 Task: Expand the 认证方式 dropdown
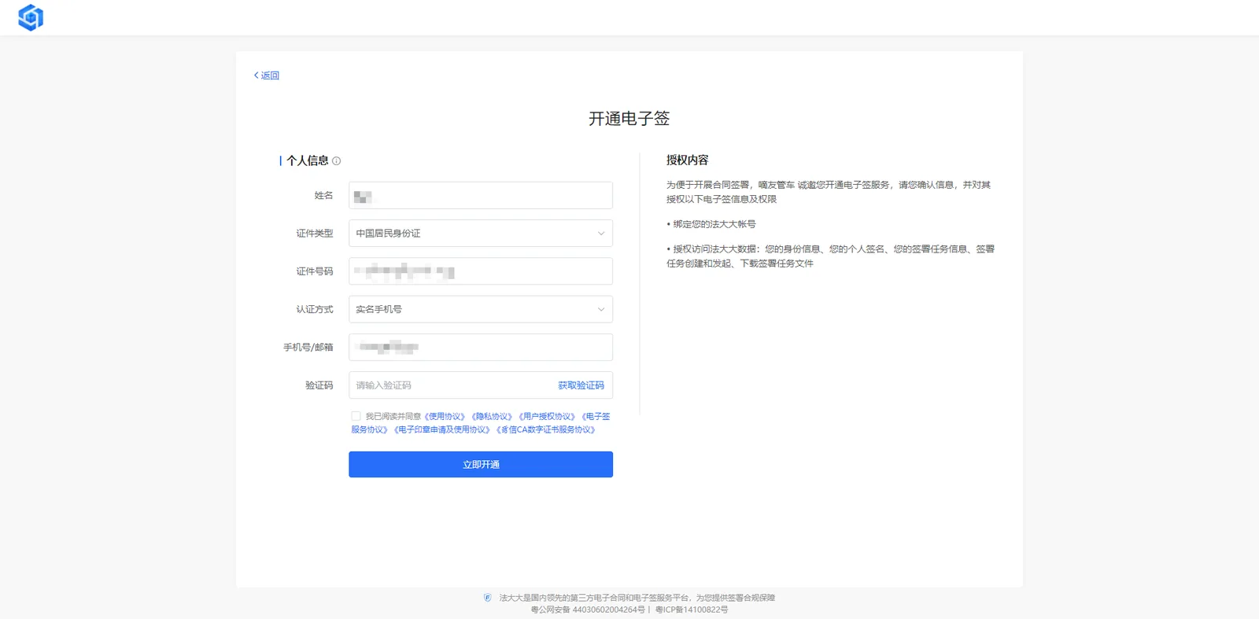(481, 309)
